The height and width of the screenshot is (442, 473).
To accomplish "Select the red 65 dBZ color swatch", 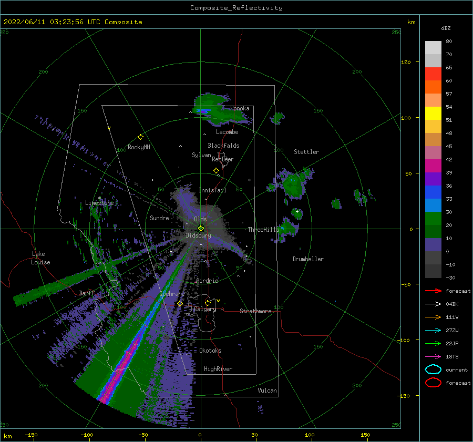I will [433, 74].
